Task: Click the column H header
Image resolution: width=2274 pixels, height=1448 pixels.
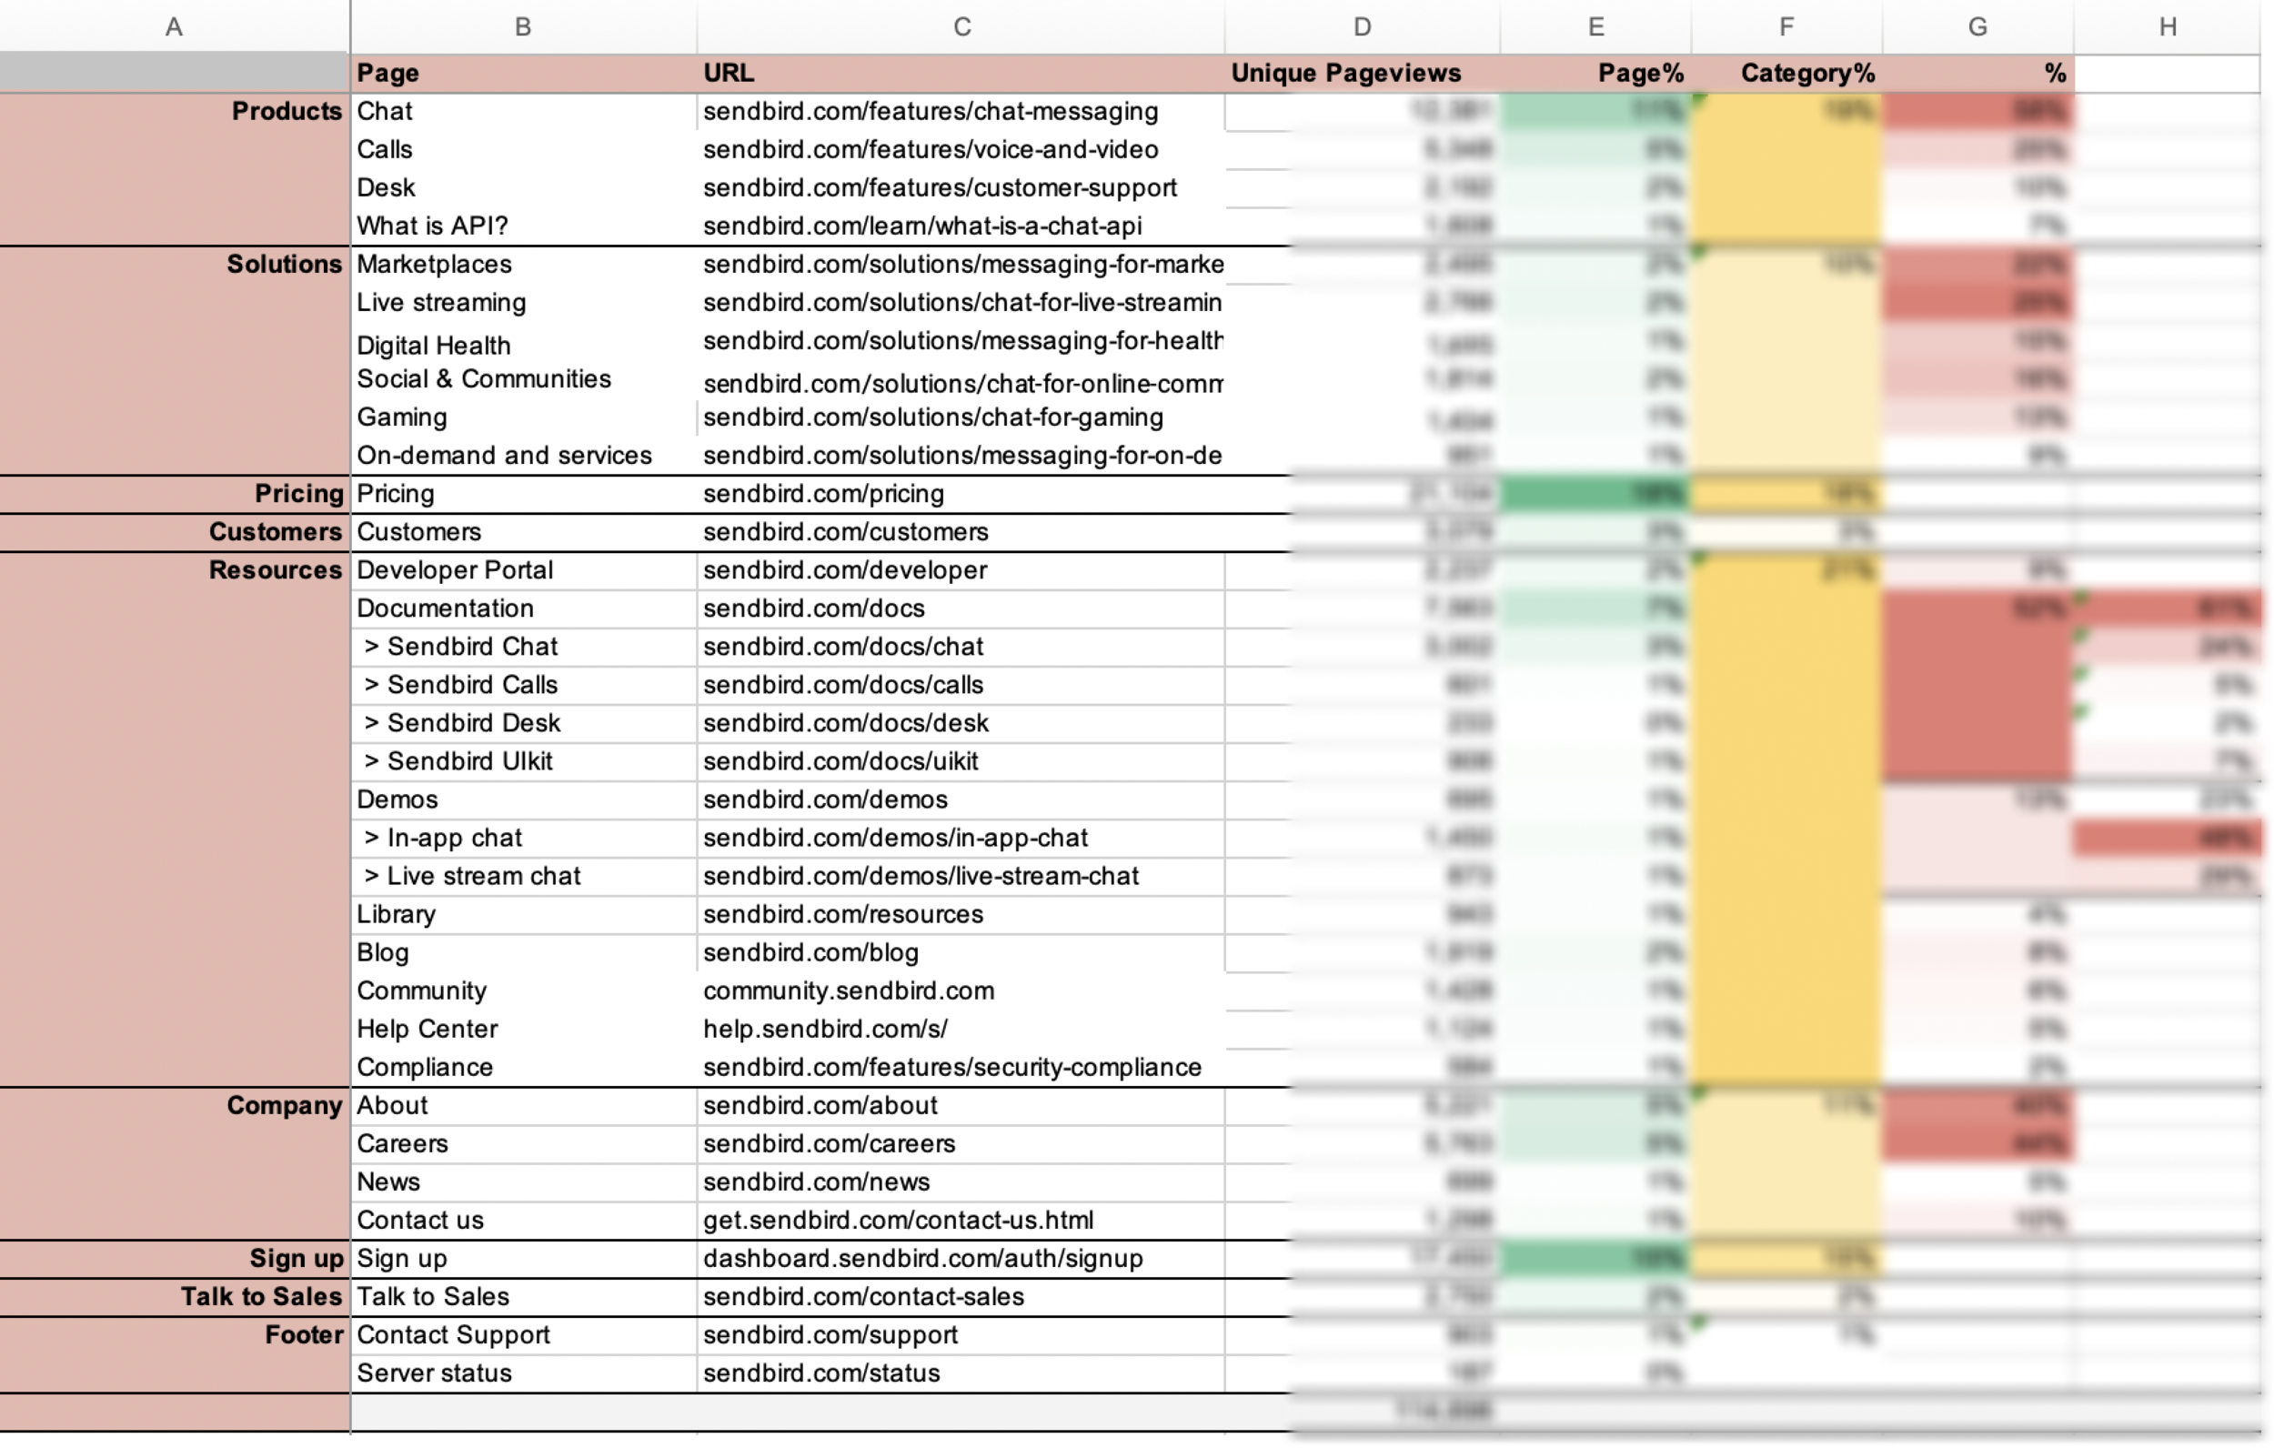Action: 2168,26
